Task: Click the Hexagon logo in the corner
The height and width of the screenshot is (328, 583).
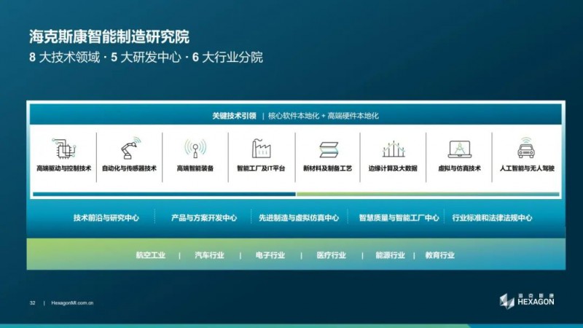Action: (x=526, y=301)
